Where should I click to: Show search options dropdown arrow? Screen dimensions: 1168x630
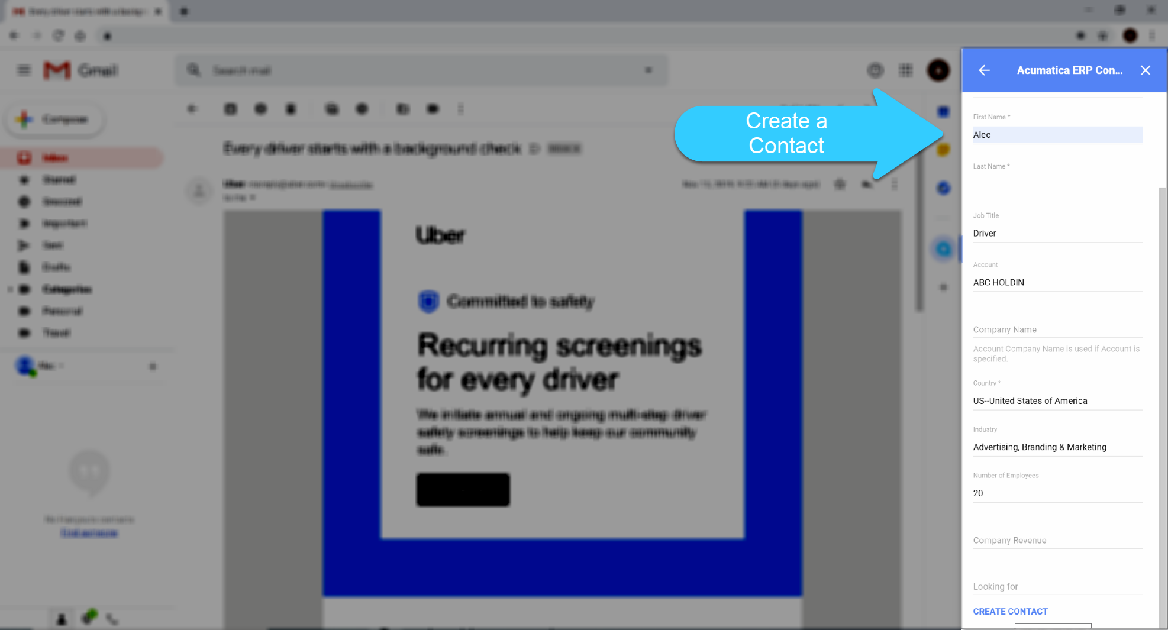click(x=648, y=70)
